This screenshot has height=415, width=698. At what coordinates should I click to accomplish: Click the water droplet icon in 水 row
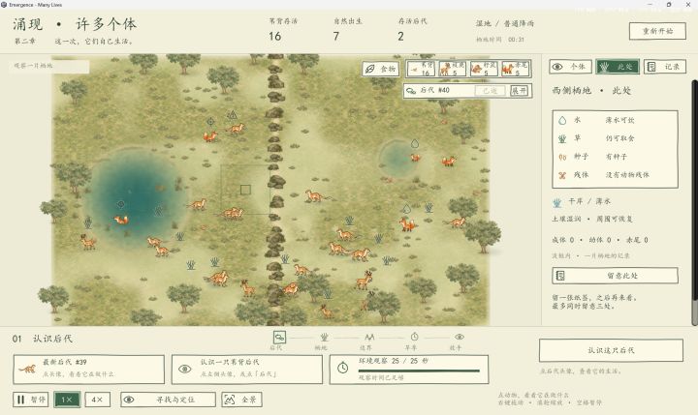tap(562, 120)
